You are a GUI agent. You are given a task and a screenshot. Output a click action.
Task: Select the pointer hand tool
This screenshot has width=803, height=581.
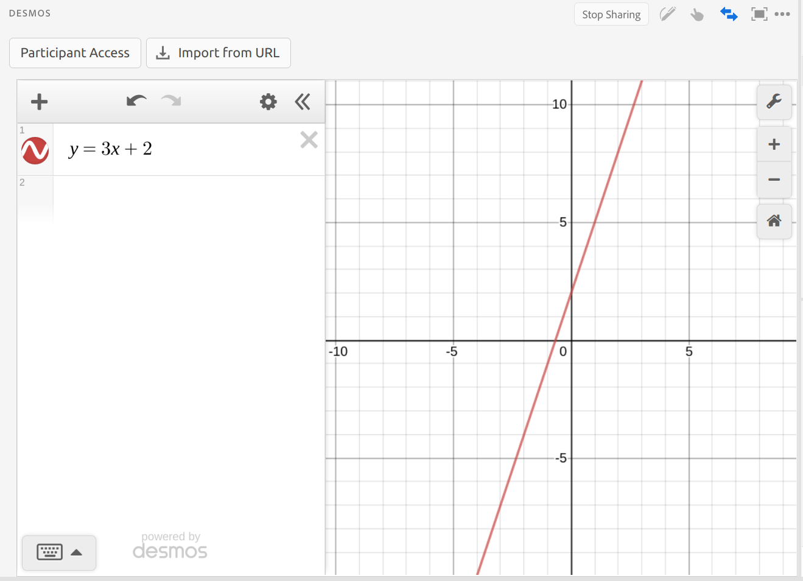pyautogui.click(x=697, y=14)
